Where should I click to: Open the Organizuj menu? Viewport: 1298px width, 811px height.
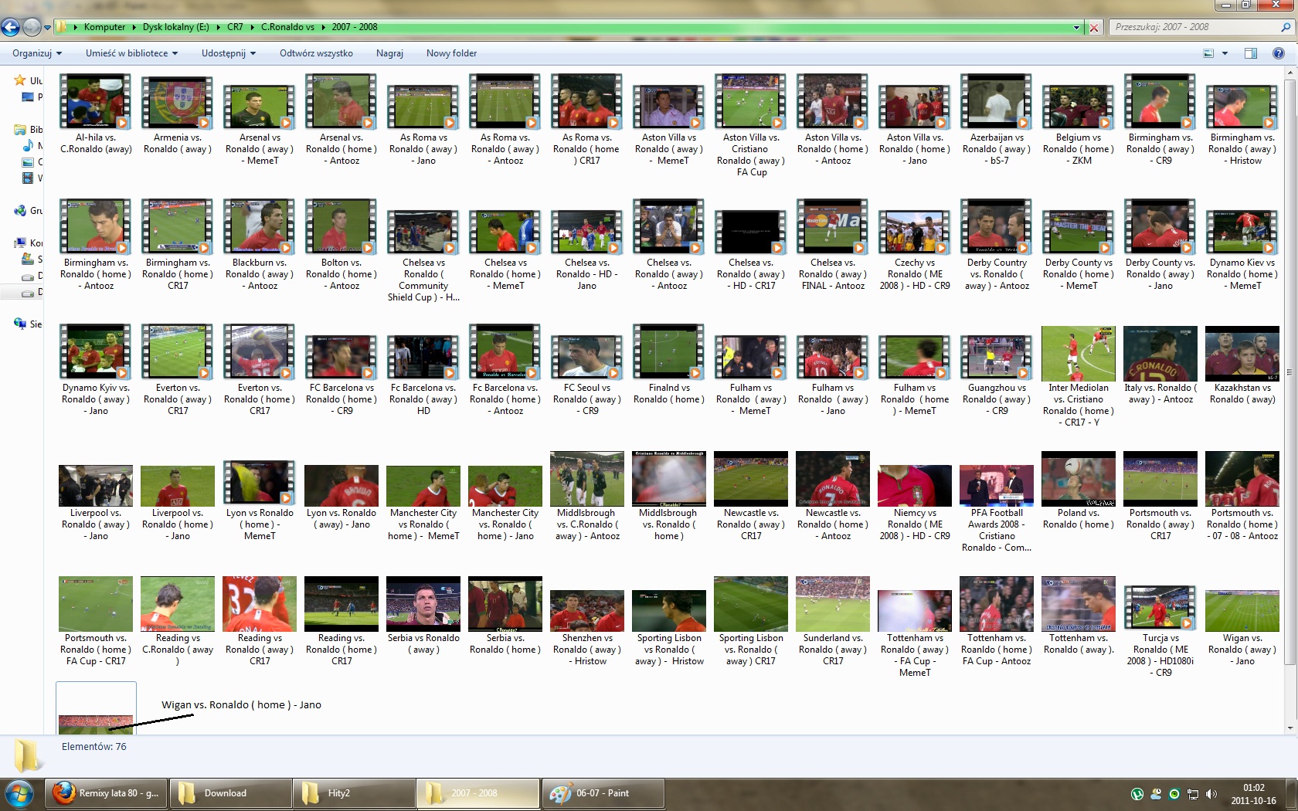point(36,53)
